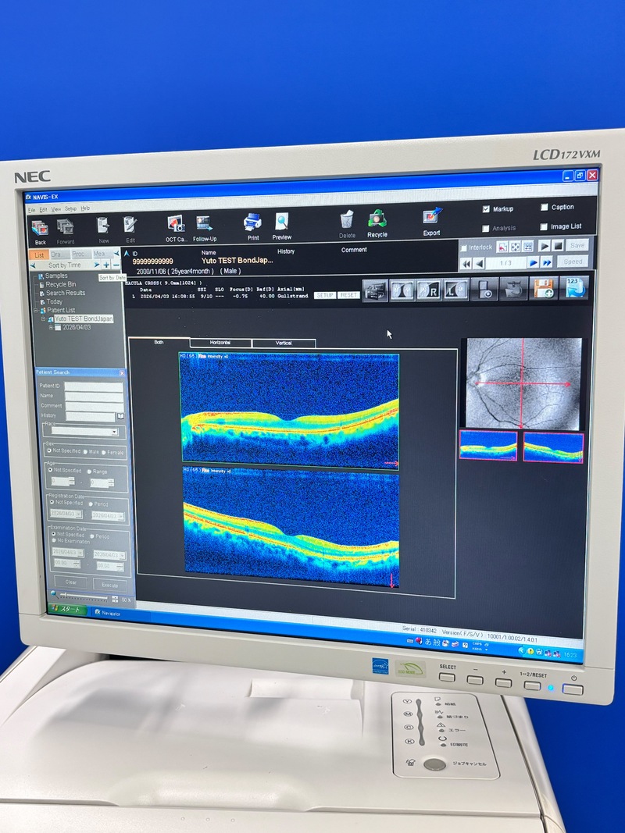Screen dimensions: 625x833
Task: Open the Race dropdown in Patient Search
Action: pyautogui.click(x=114, y=431)
